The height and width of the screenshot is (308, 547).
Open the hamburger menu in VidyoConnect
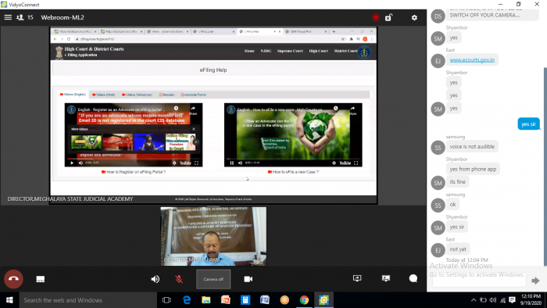point(8,17)
